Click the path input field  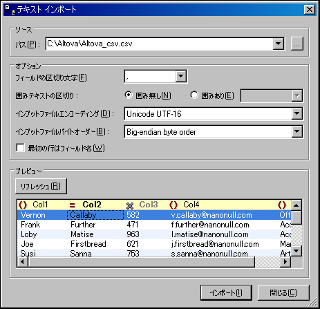tap(160, 44)
